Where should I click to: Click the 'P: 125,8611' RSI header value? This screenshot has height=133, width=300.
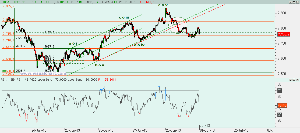click(x=107, y=79)
